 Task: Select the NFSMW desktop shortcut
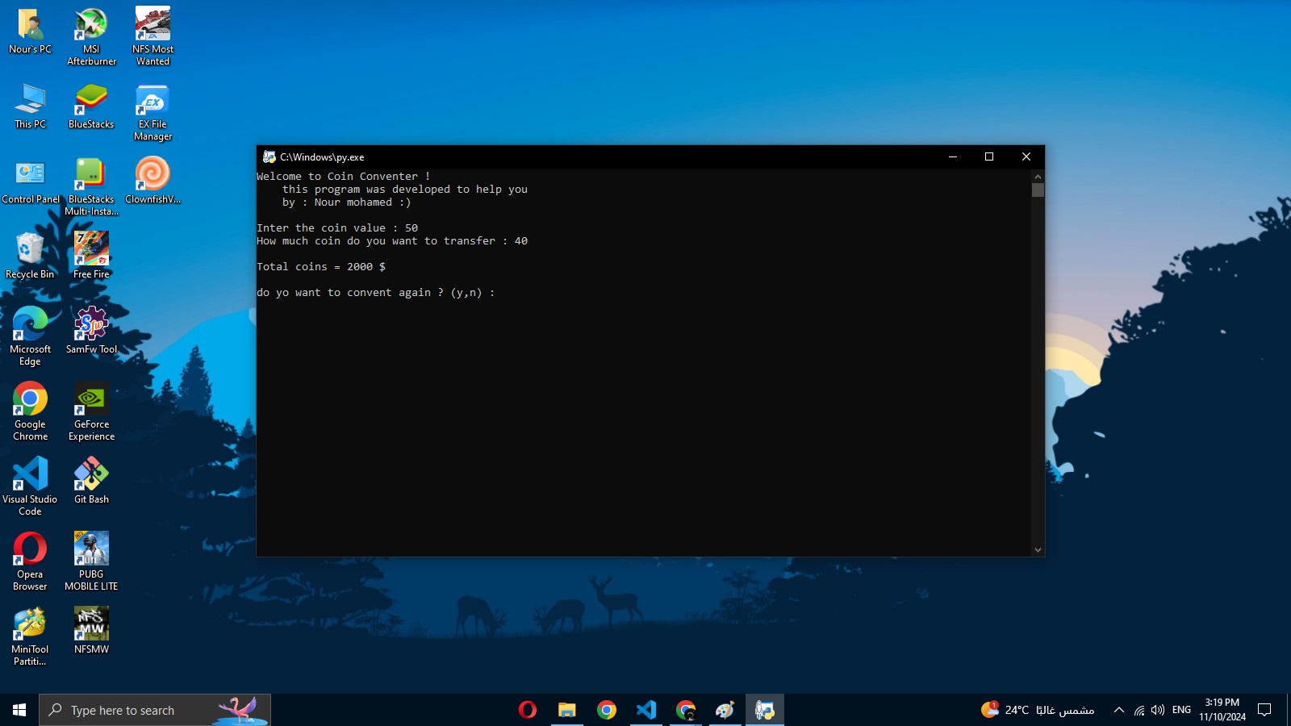click(91, 632)
